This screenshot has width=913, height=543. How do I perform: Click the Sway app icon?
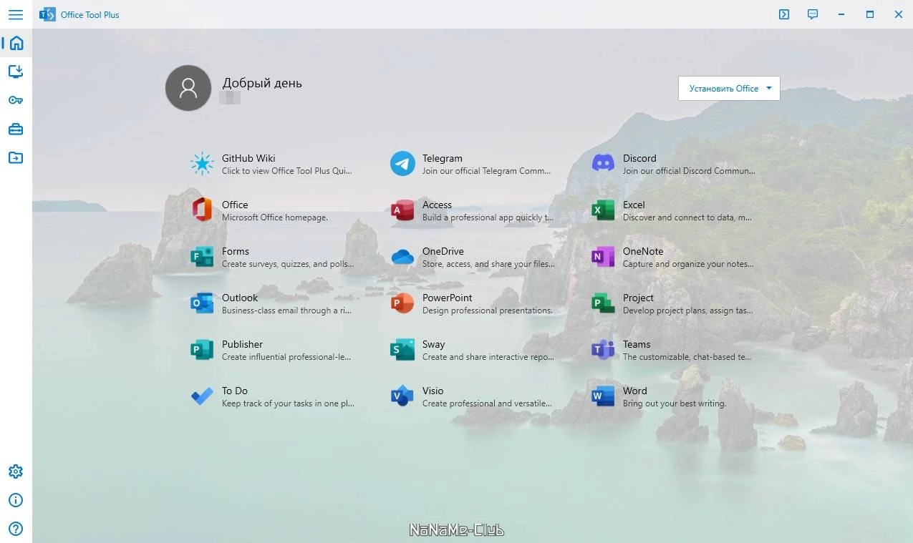point(402,350)
